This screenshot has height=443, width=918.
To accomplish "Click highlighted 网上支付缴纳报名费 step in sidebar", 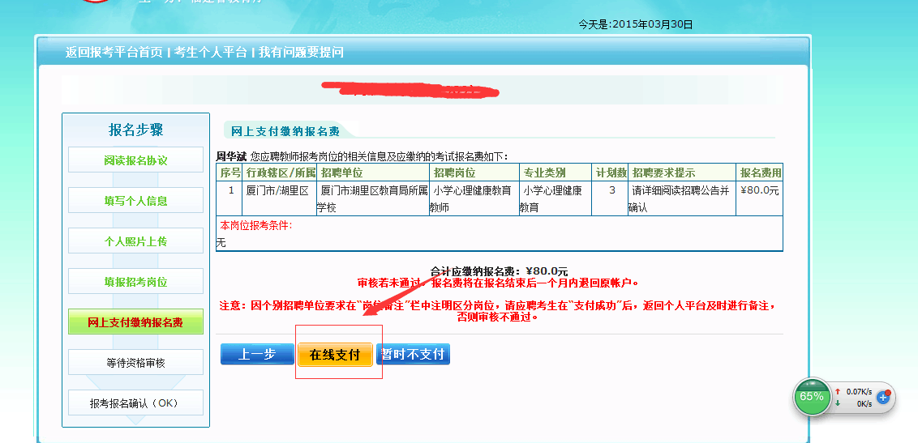I will tap(135, 322).
